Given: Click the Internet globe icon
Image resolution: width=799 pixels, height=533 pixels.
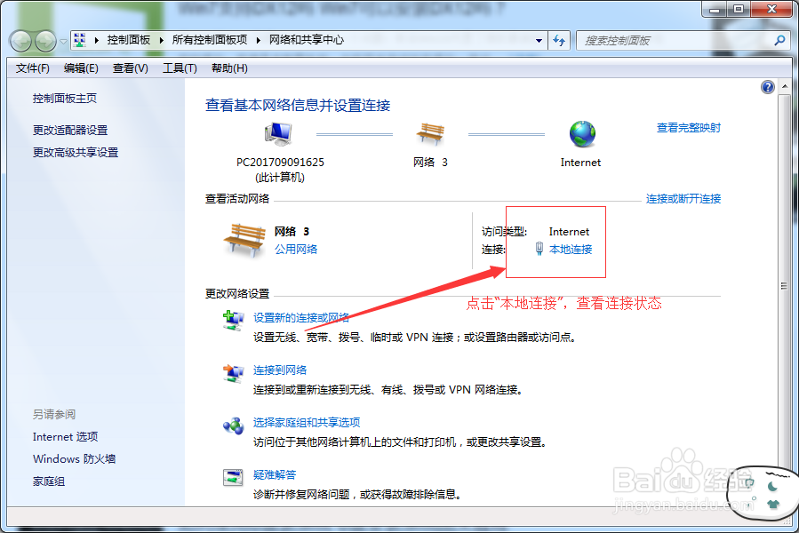Looking at the screenshot, I should pyautogui.click(x=580, y=133).
